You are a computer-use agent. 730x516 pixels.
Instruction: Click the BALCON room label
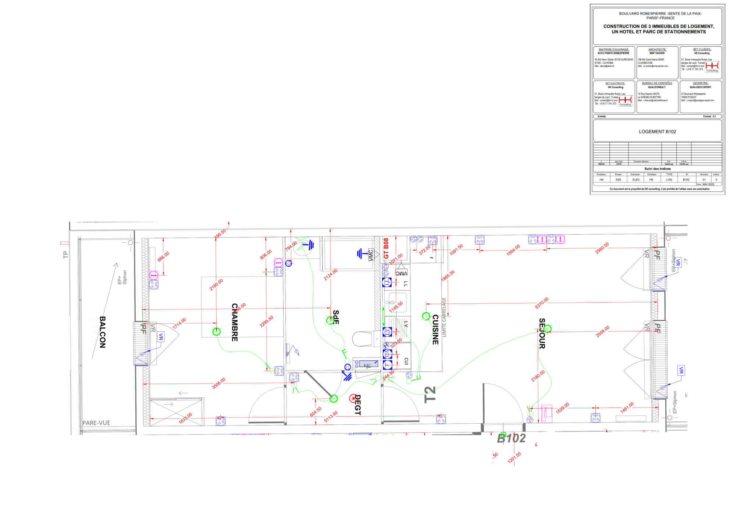click(103, 332)
